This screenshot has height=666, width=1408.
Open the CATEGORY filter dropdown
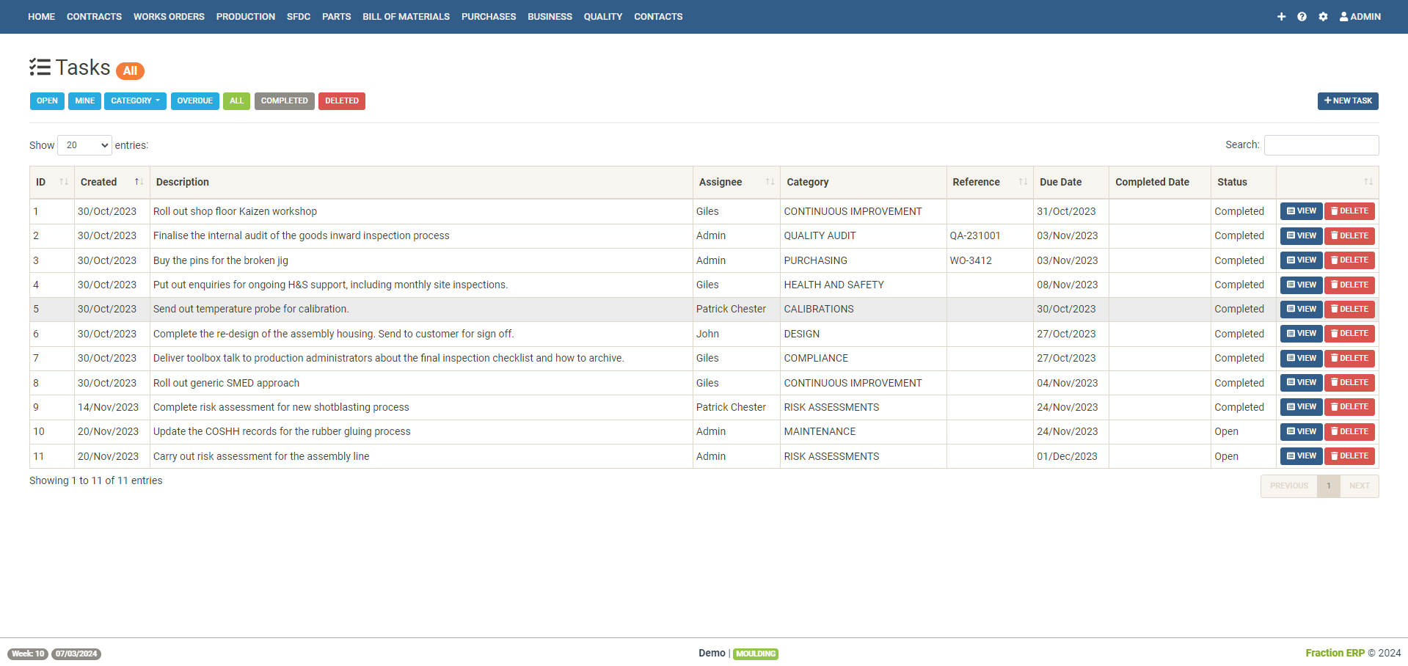pos(135,100)
